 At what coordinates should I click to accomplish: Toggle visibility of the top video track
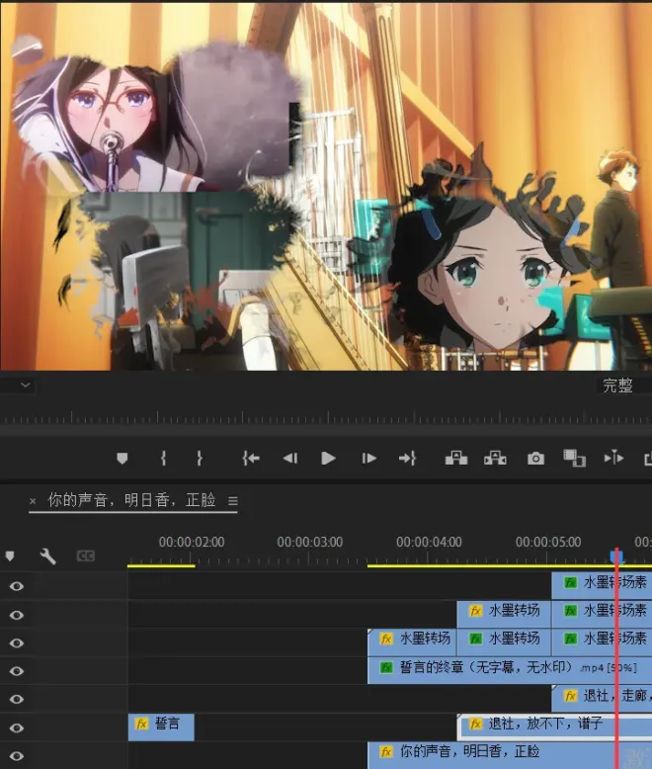point(16,586)
